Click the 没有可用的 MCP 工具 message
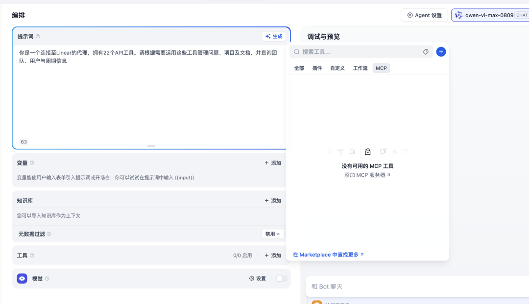Viewport: 529px width, 304px height. click(x=367, y=166)
